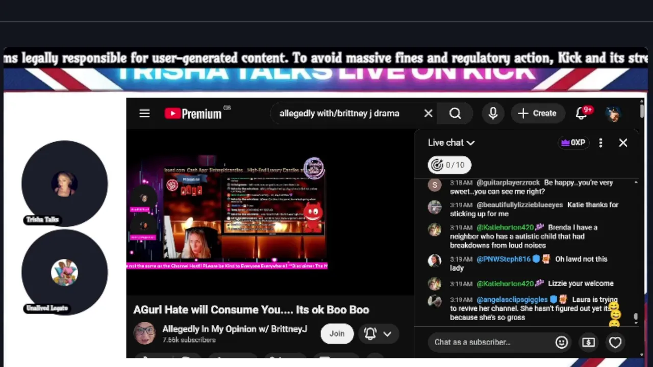Open the account avatar menu in the YouTube header

click(x=614, y=113)
